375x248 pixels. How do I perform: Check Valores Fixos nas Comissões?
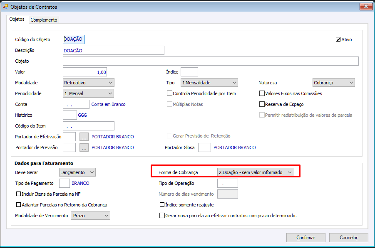tap(262, 93)
